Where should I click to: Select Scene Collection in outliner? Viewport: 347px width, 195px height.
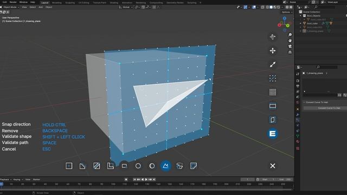(x=312, y=12)
